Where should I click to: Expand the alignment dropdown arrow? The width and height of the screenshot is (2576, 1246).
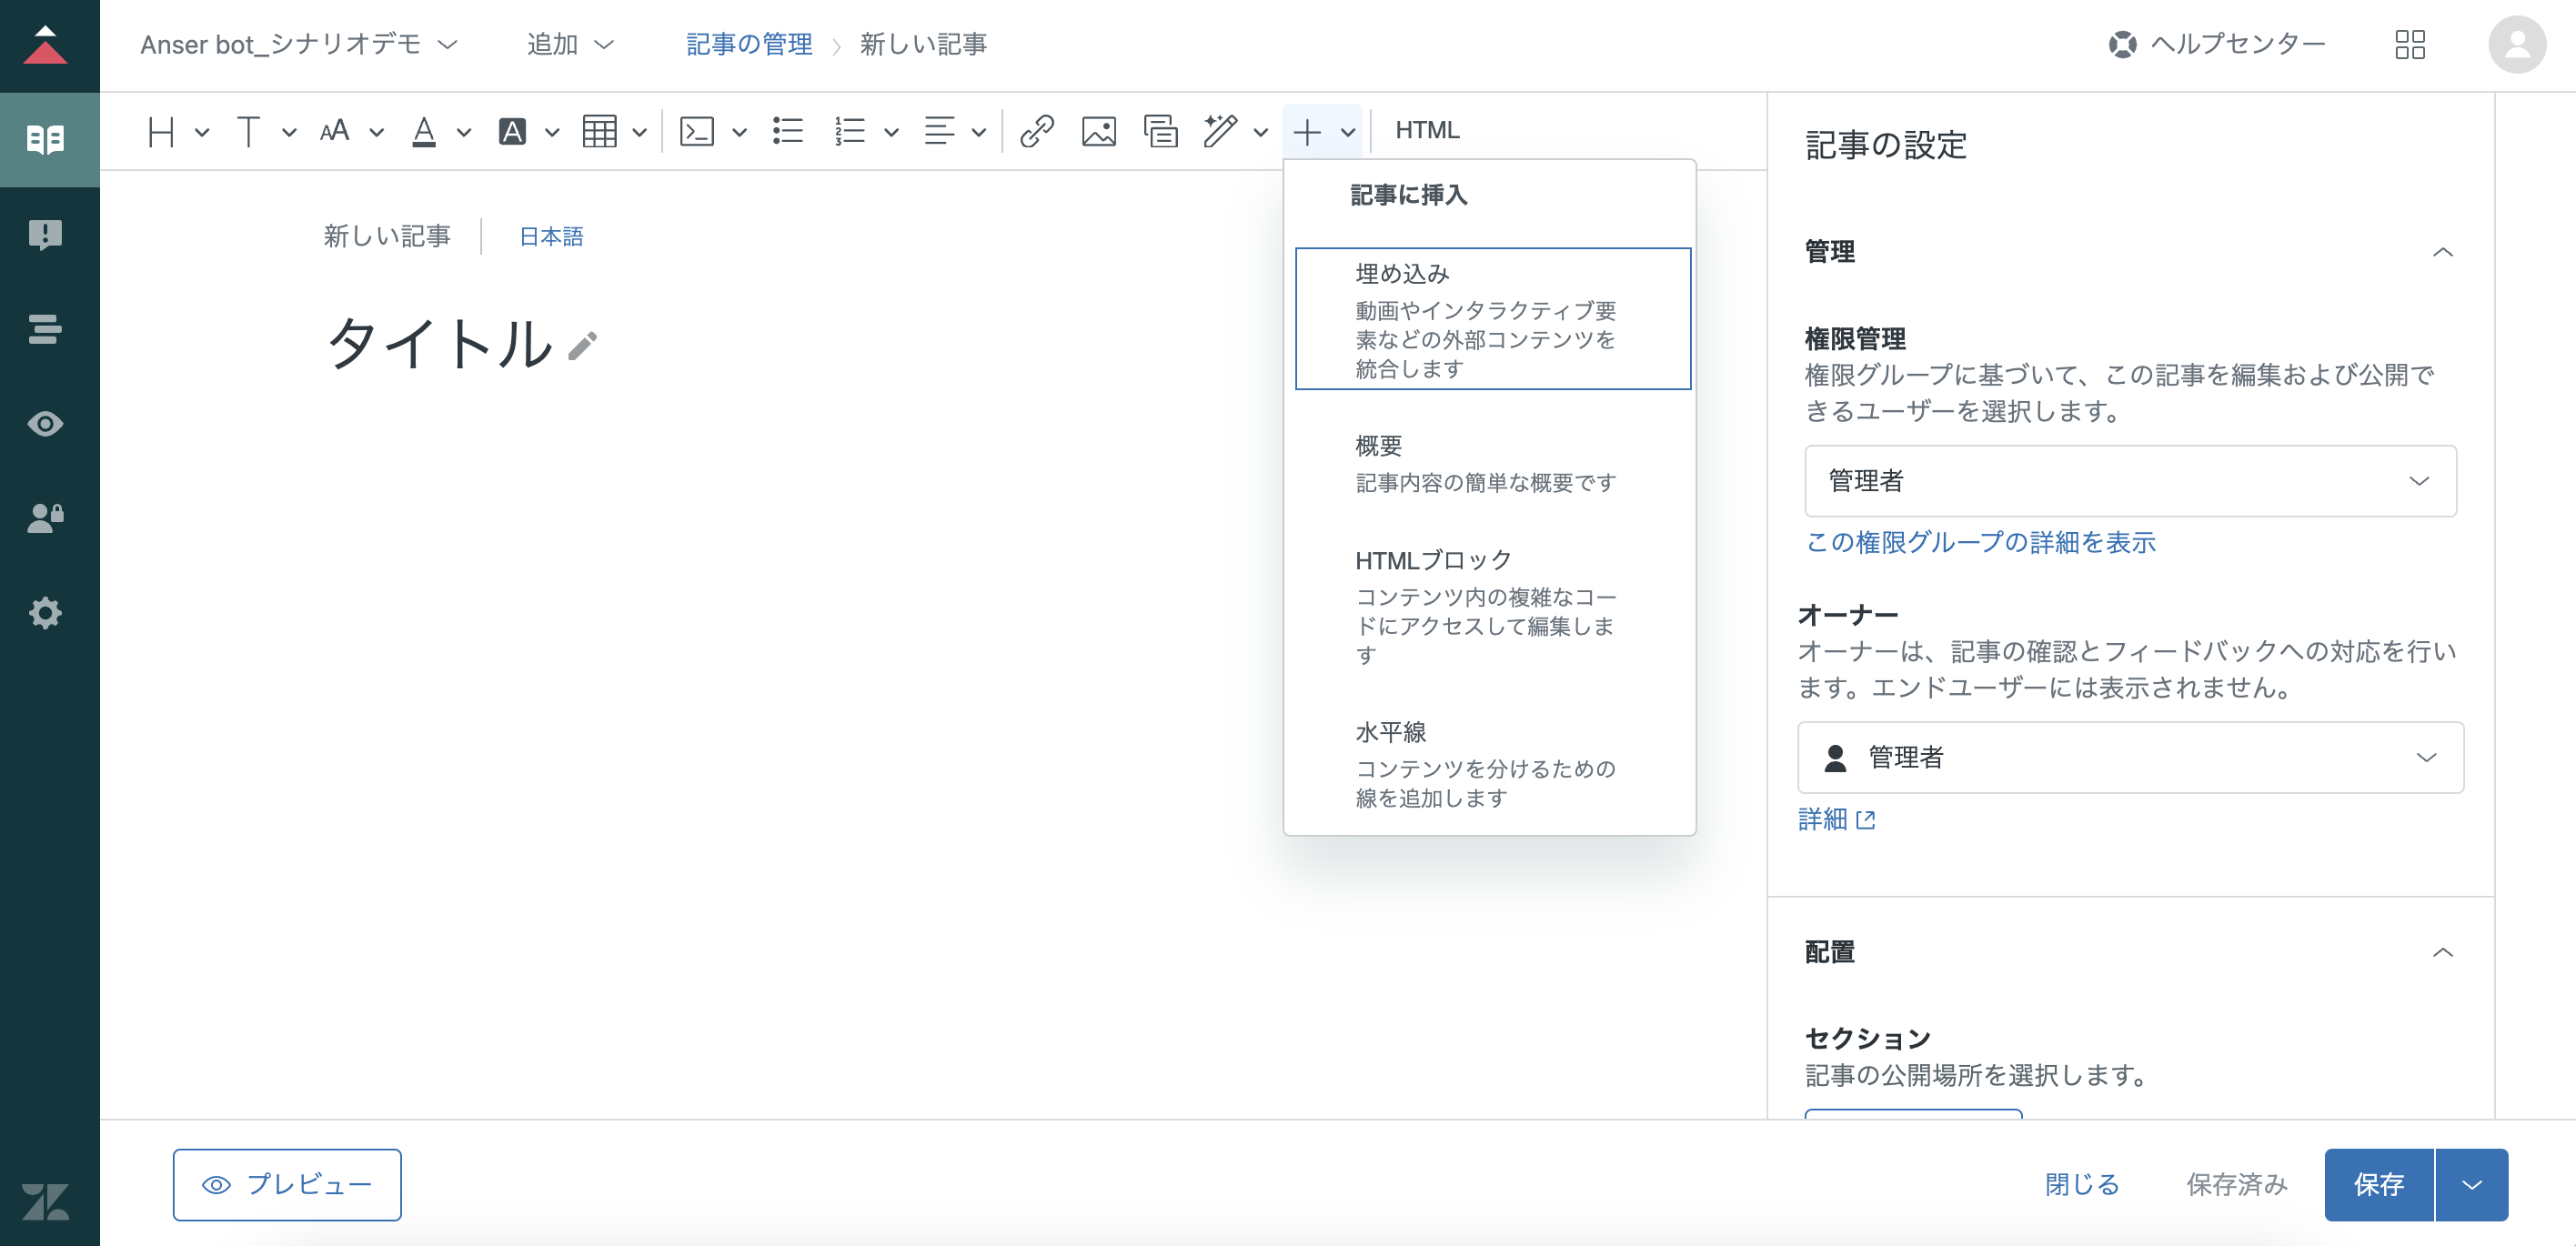tap(979, 132)
